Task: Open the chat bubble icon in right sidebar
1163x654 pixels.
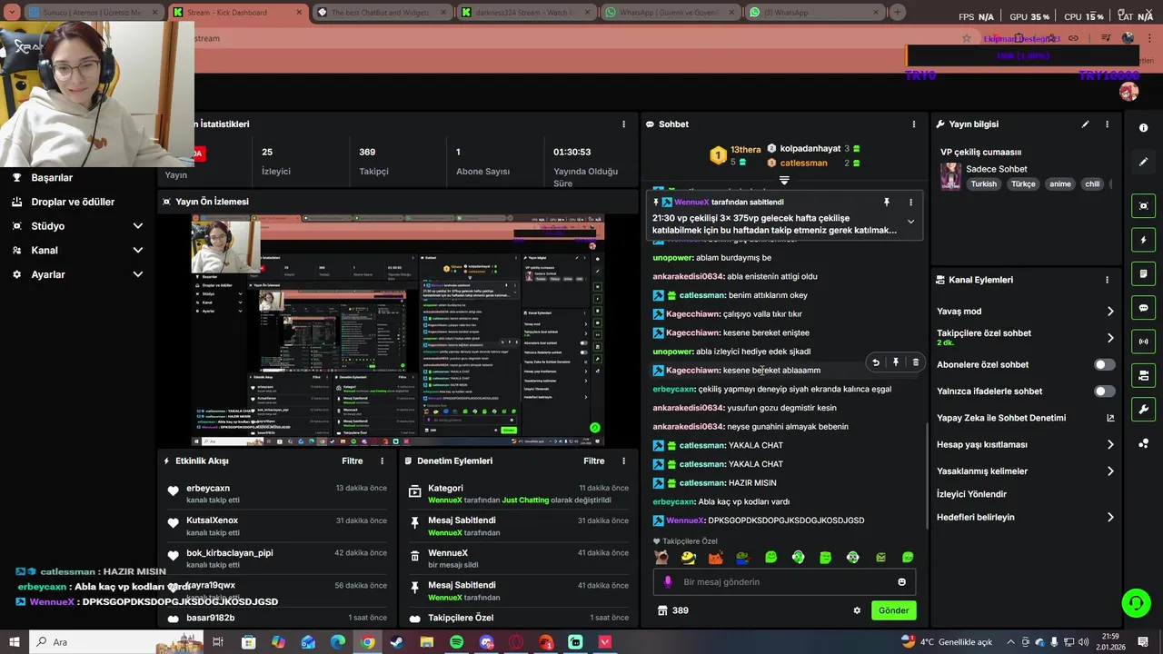Action: pos(1143,308)
